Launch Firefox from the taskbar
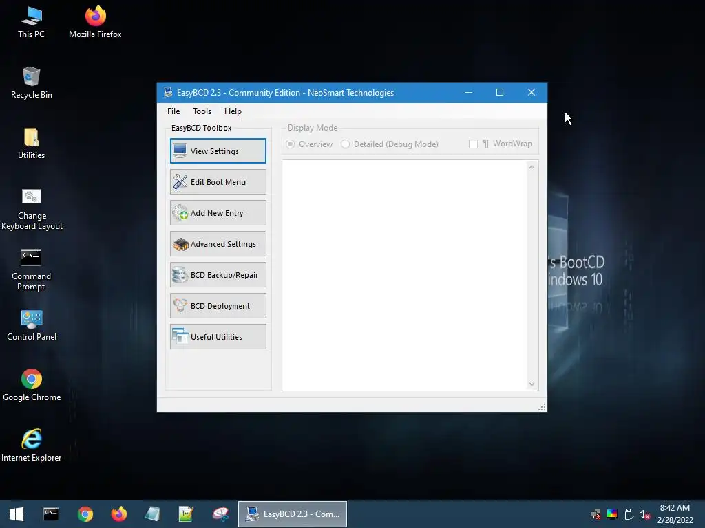 click(x=118, y=514)
